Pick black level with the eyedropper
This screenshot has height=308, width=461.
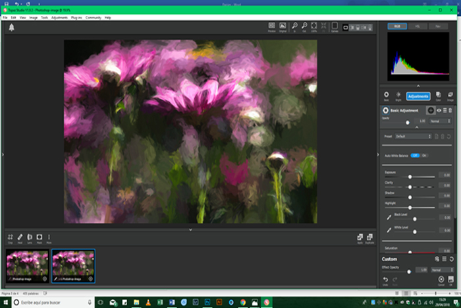tap(389, 216)
